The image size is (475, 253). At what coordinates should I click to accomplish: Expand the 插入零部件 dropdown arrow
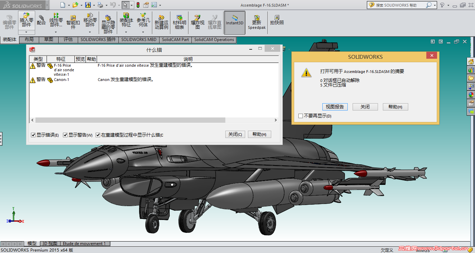tap(26, 32)
